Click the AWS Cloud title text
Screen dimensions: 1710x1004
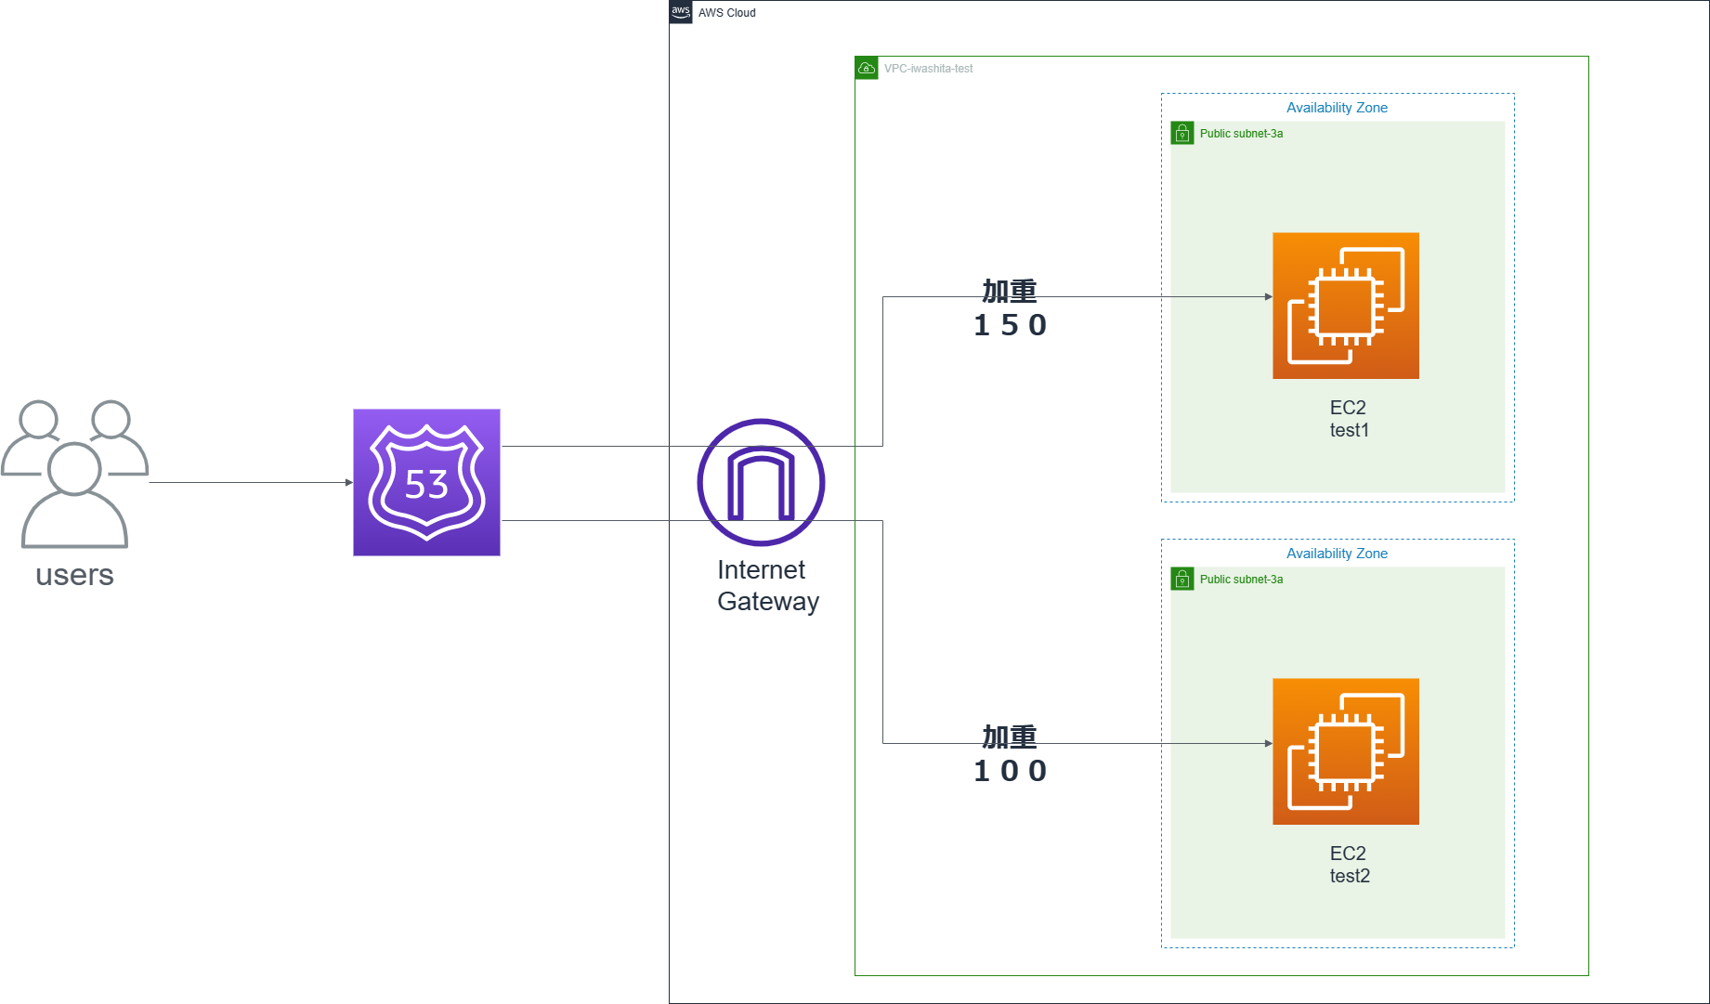coord(725,12)
